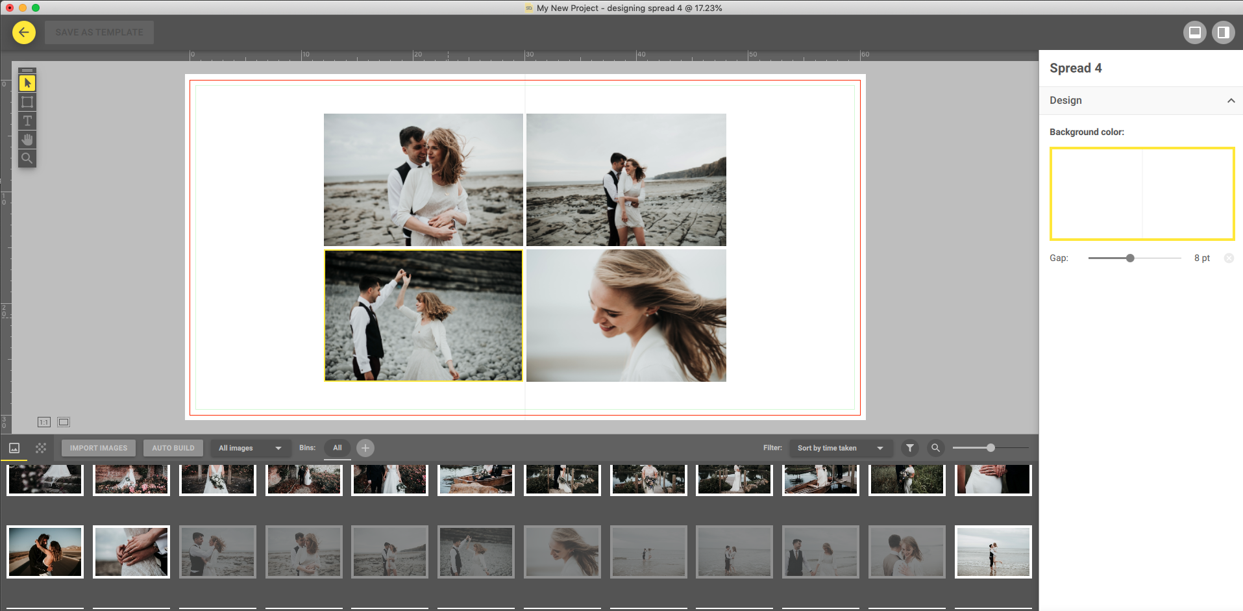Open the All images dropdown
Screen dimensions: 1243x611
pos(250,448)
